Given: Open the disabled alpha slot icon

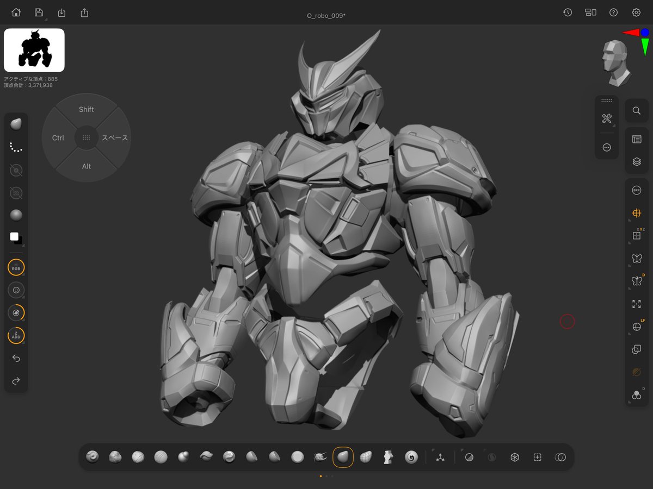Looking at the screenshot, I should tap(16, 170).
